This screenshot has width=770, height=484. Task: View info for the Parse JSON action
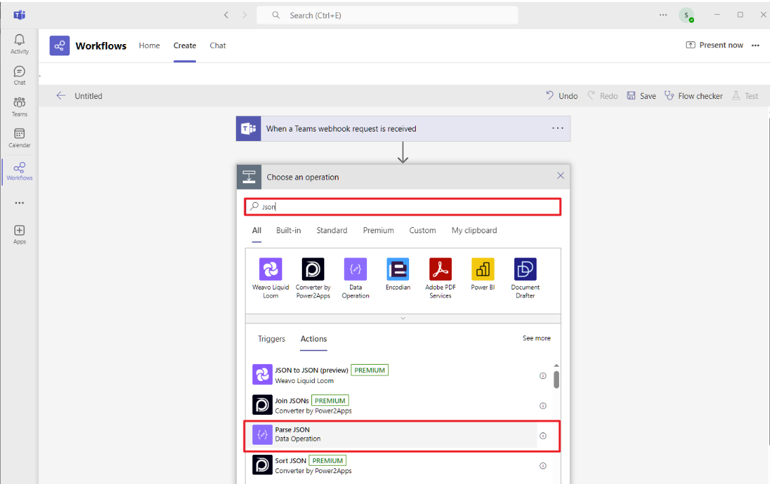(x=543, y=436)
